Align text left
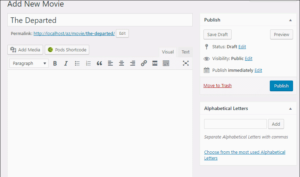Screen dimensions: 300x177 coord(110,63)
